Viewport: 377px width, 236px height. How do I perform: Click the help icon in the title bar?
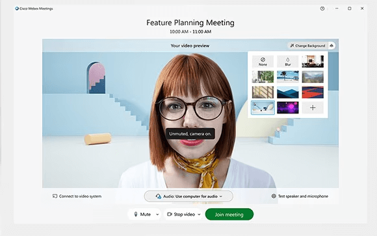pyautogui.click(x=322, y=8)
